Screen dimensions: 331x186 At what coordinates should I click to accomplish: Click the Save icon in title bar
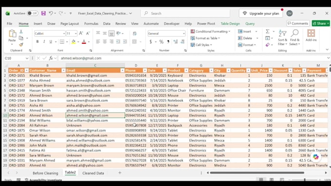43,13
